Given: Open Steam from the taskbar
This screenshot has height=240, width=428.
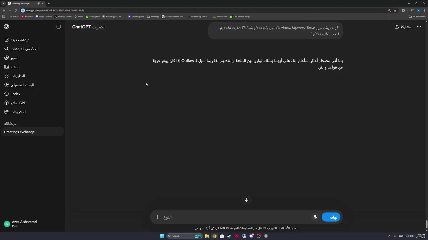Looking at the screenshot, I should click(x=229, y=236).
